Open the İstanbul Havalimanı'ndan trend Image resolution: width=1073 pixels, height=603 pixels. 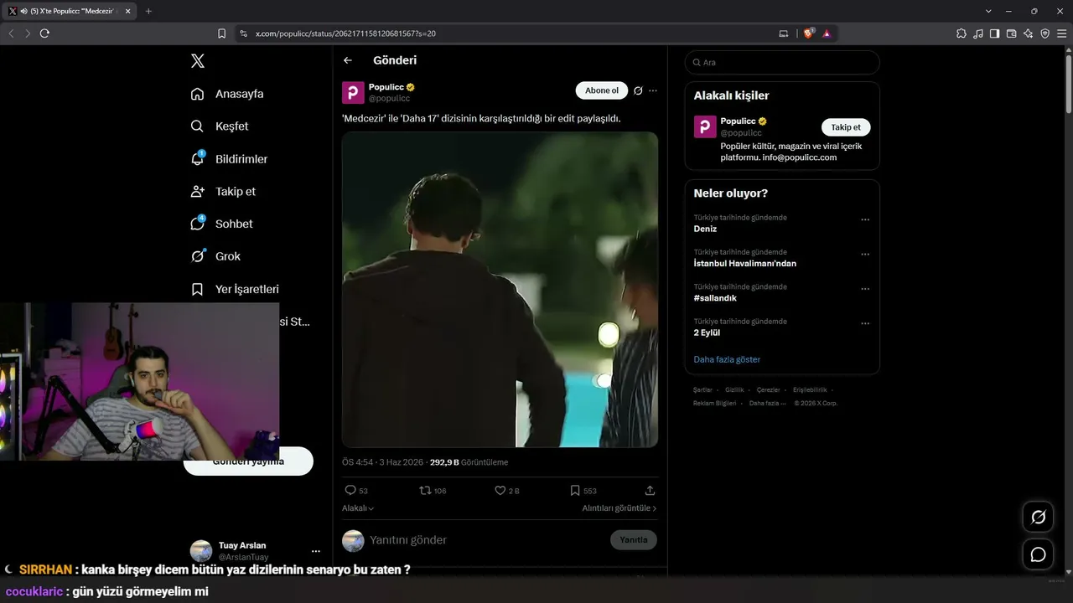tap(745, 263)
